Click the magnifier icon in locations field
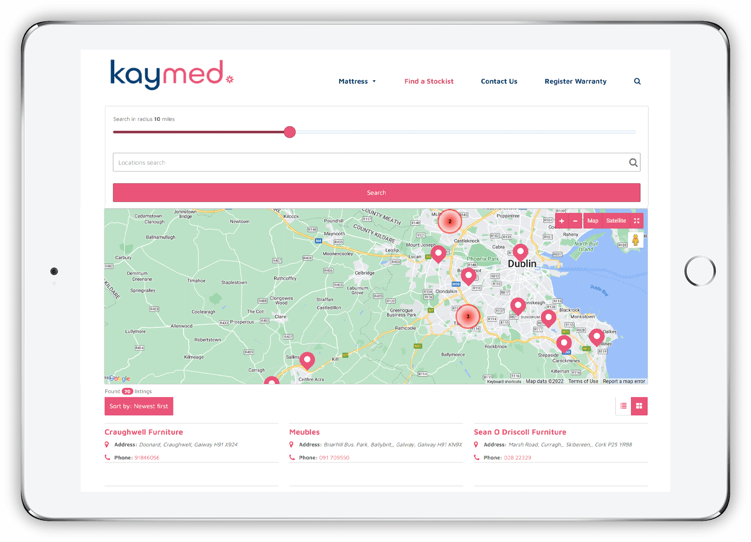The width and height of the screenshot is (751, 542). 633,163
